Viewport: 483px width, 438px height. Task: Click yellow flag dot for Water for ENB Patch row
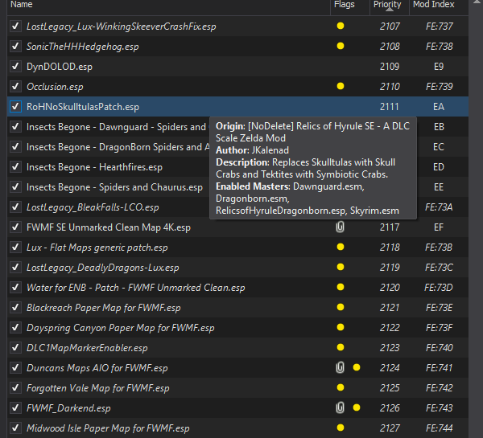coord(341,287)
